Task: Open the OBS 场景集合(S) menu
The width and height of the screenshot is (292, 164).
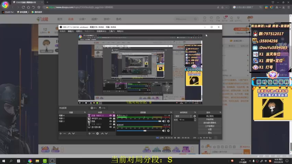Action: point(101,31)
